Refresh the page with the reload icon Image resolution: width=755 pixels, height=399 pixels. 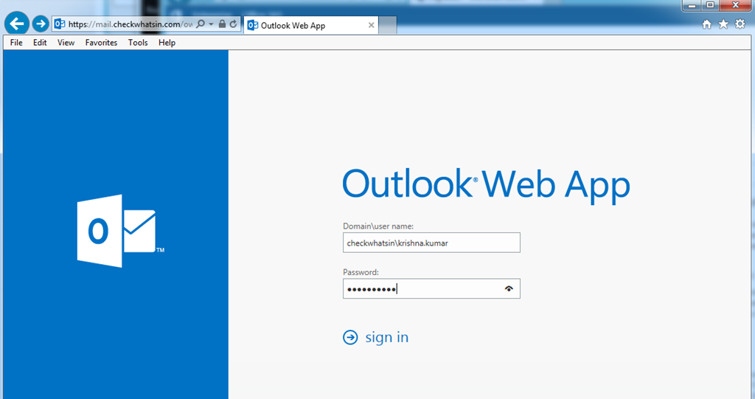pyautogui.click(x=234, y=24)
